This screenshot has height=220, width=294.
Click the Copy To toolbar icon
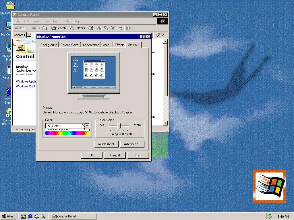pyautogui.click(x=106, y=28)
